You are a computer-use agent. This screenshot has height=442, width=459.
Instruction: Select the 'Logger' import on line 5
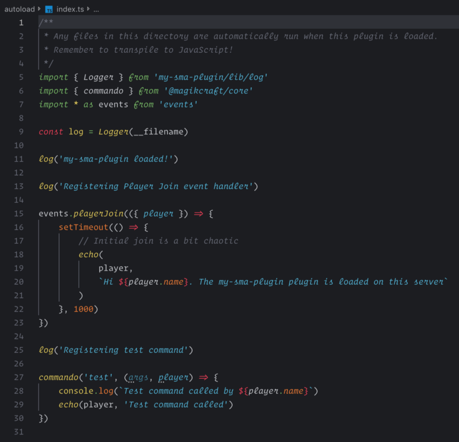(x=98, y=77)
